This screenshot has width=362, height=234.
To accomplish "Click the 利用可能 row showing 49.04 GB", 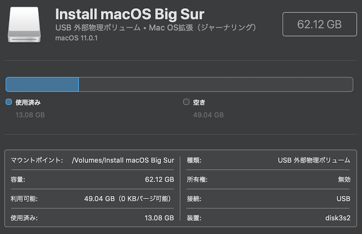I will pyautogui.click(x=92, y=199).
